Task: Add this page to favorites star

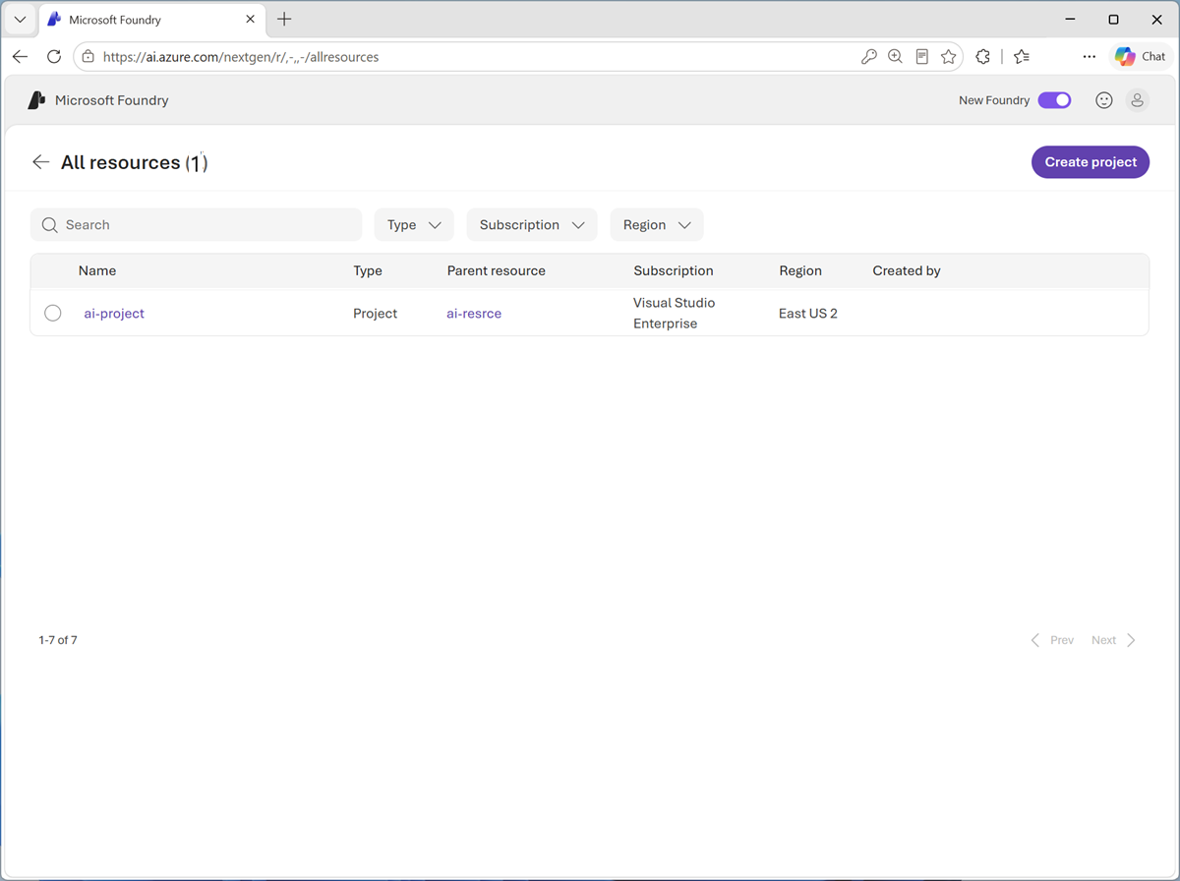Action: [948, 57]
